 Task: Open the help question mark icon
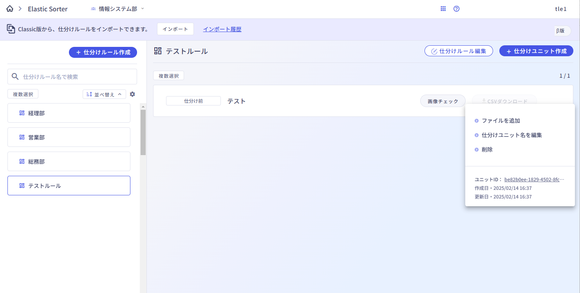tap(456, 9)
